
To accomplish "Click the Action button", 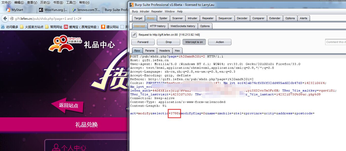I will tap(220, 42).
